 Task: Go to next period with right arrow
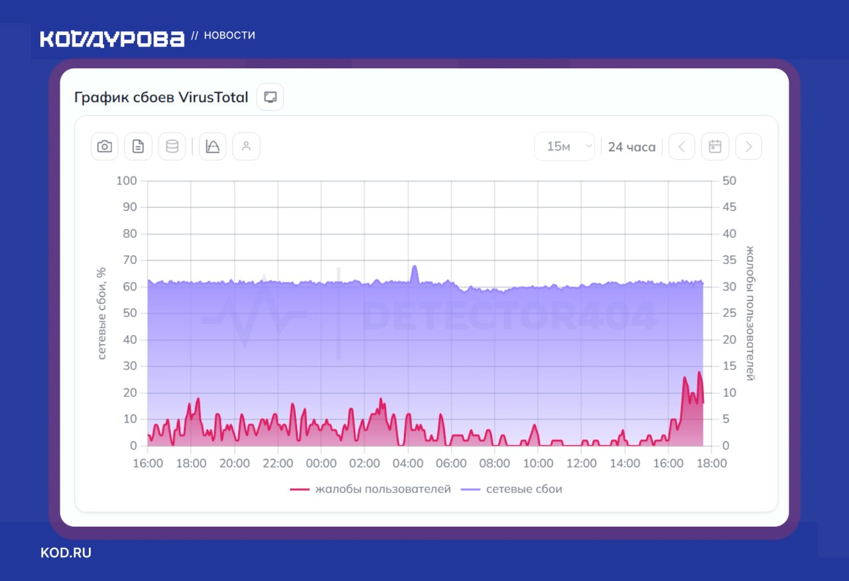point(749,147)
